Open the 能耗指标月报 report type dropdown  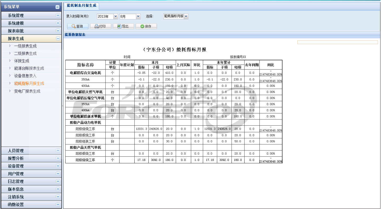tap(186, 16)
